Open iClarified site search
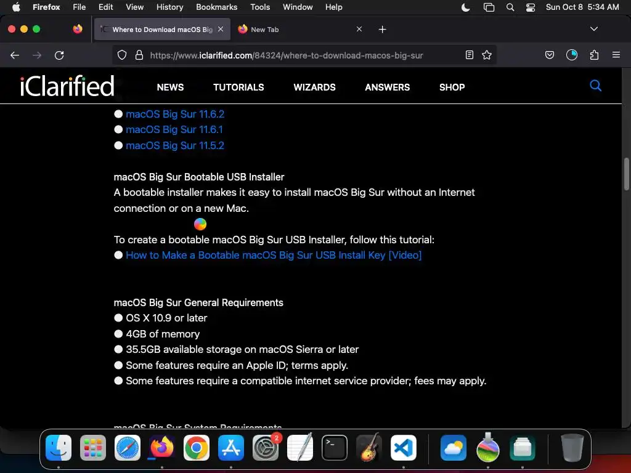The image size is (631, 473). click(595, 86)
